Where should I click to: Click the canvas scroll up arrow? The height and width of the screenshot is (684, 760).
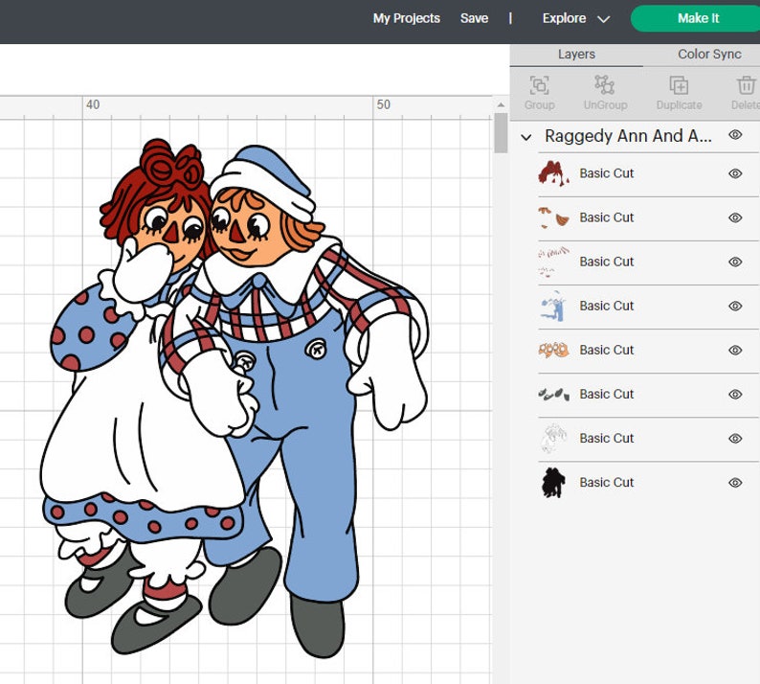point(501,104)
